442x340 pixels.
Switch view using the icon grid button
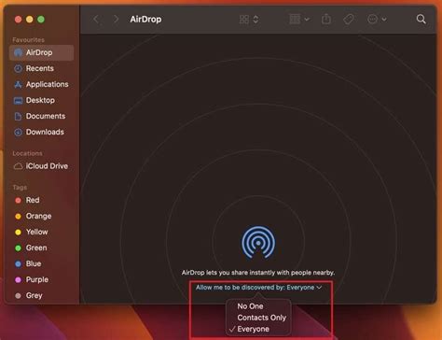pyautogui.click(x=244, y=20)
